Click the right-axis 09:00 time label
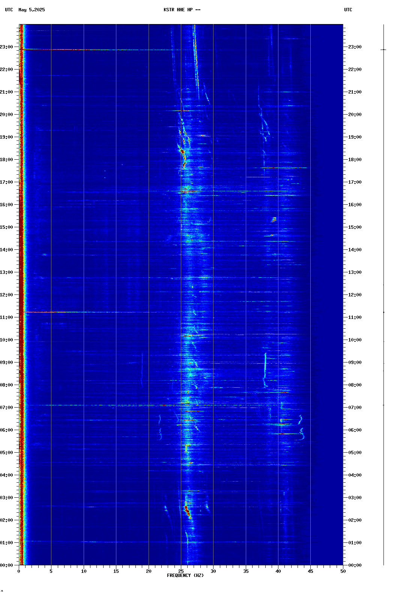This screenshot has height=595, width=400. pos(355,362)
